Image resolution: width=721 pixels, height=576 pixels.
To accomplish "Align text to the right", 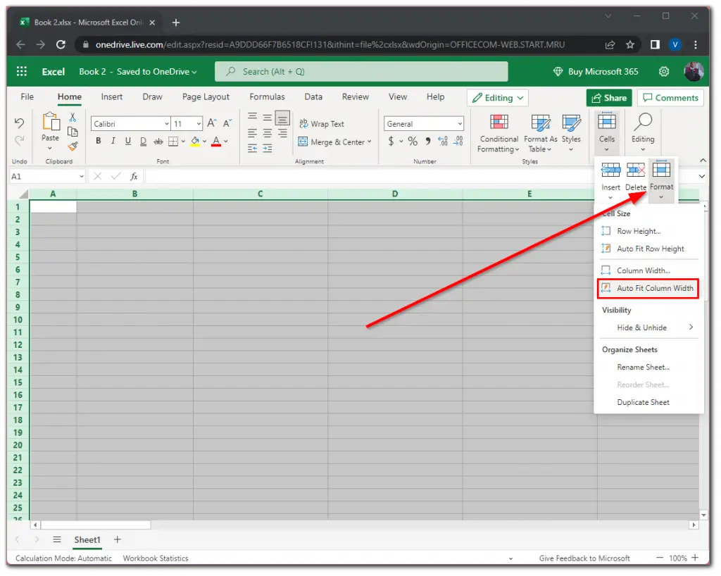I will tap(282, 133).
